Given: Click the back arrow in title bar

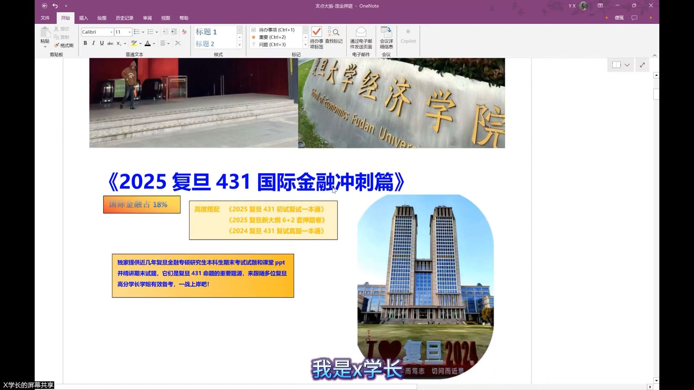Looking at the screenshot, I should click(44, 6).
